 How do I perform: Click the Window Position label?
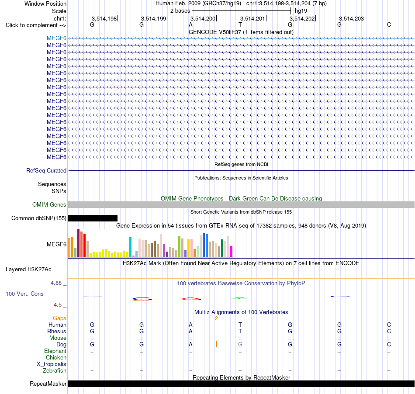pyautogui.click(x=45, y=3)
